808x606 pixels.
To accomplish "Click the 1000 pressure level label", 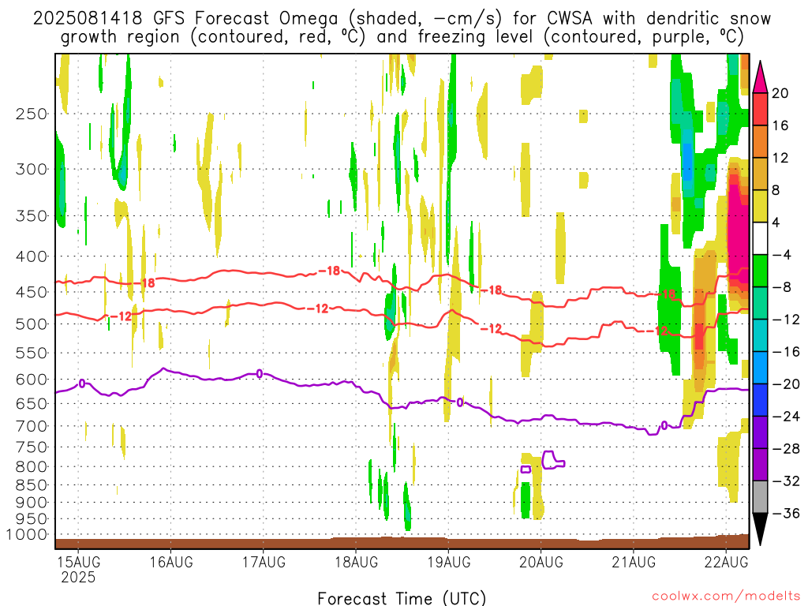I will coord(28,534).
